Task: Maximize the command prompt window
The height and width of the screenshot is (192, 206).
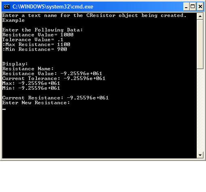Action: click(193, 6)
